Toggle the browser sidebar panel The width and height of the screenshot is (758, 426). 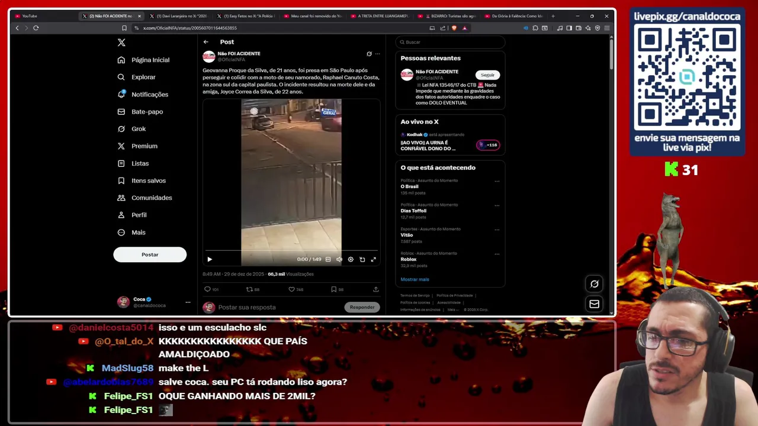point(569,28)
